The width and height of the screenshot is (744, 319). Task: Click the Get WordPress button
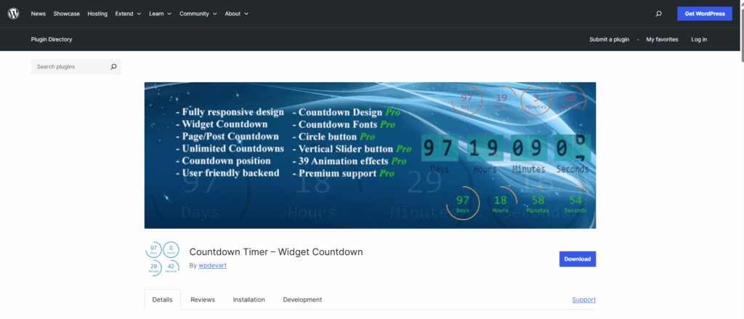point(705,14)
